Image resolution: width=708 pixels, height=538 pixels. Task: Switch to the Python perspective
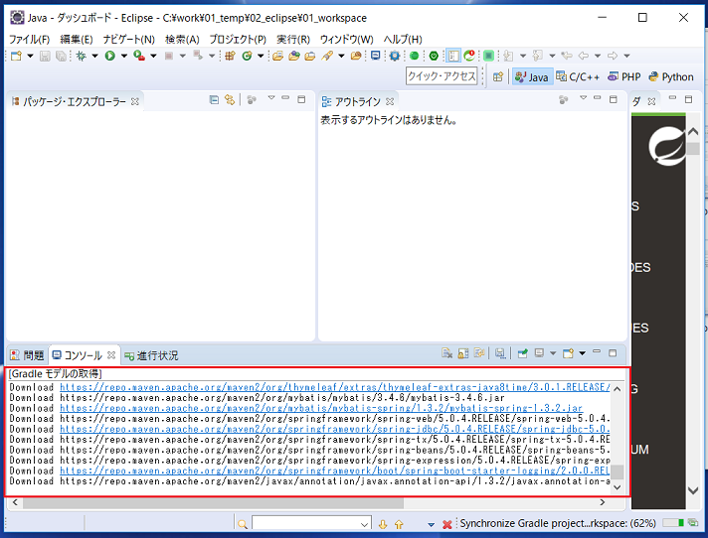pyautogui.click(x=671, y=77)
